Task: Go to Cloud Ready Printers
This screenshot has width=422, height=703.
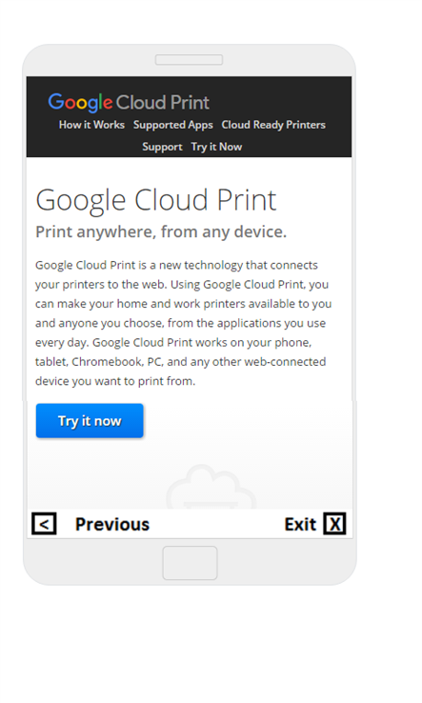Action: click(273, 125)
